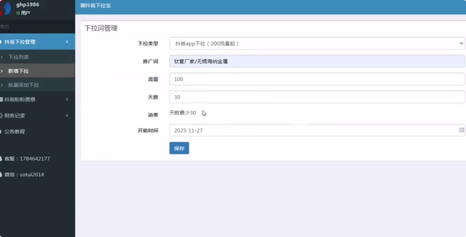The height and width of the screenshot is (237, 466).
Task: Open the calendar picker for 开始时间
Action: 461,130
